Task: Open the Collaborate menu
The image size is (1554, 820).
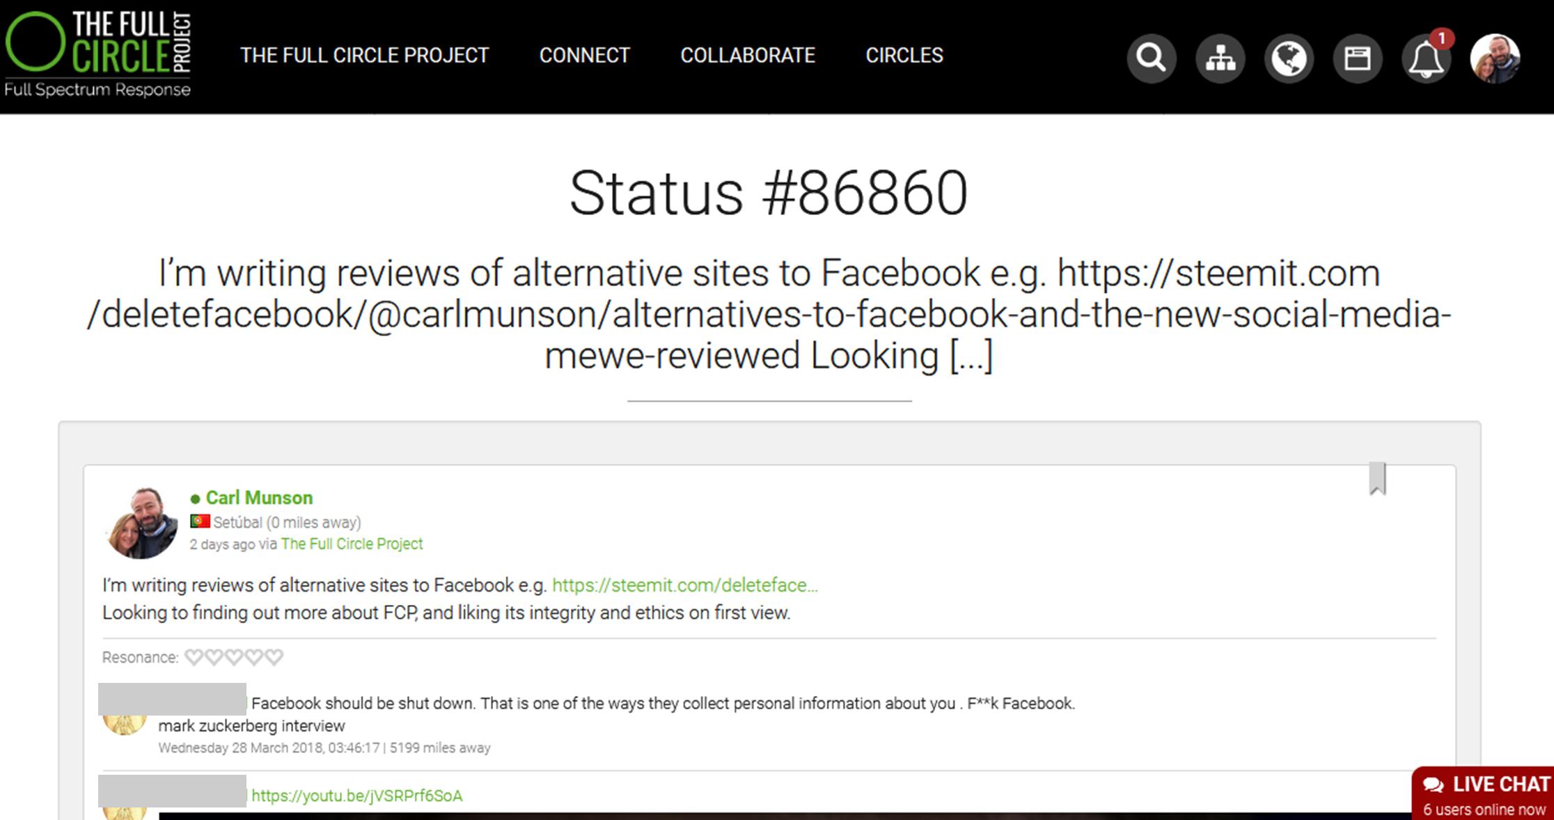Action: (747, 56)
